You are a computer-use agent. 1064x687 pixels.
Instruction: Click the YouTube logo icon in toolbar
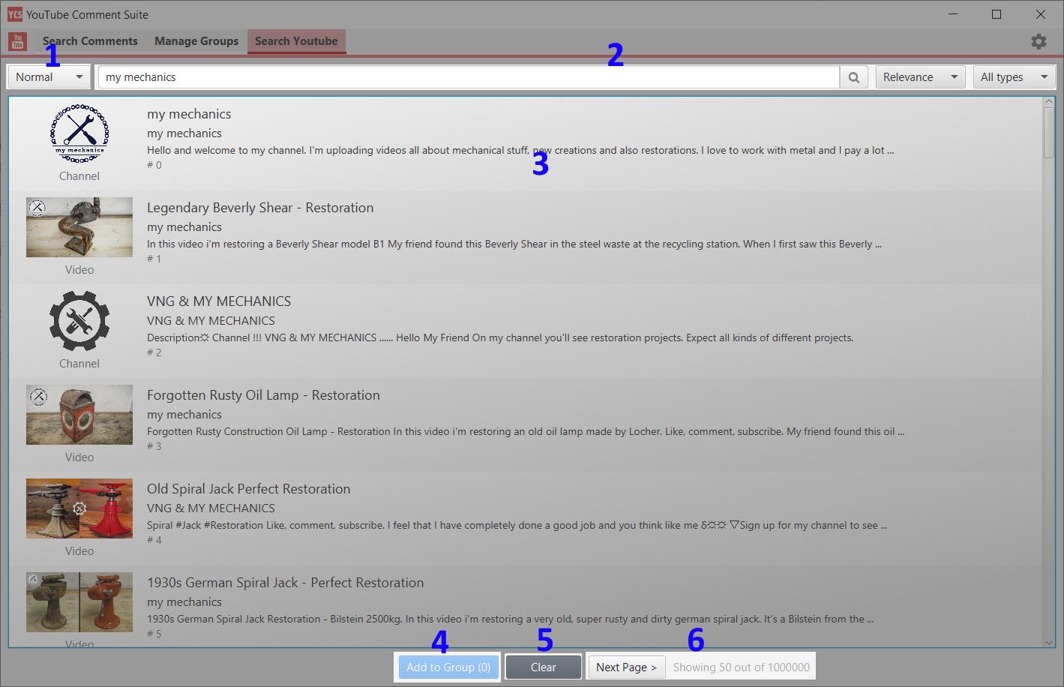click(x=17, y=41)
